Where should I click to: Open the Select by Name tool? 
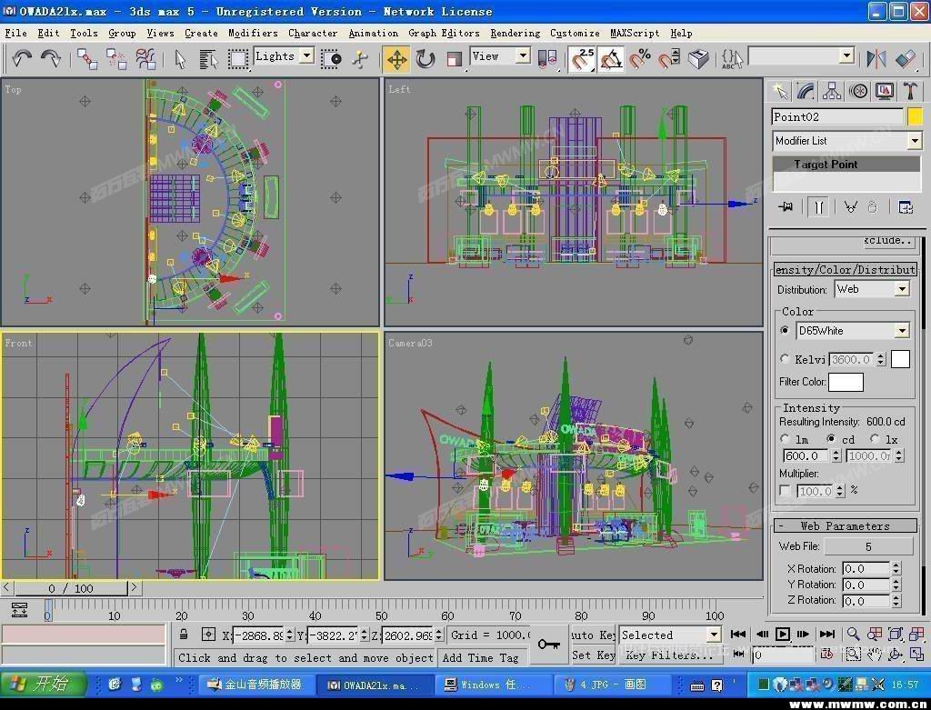point(208,59)
